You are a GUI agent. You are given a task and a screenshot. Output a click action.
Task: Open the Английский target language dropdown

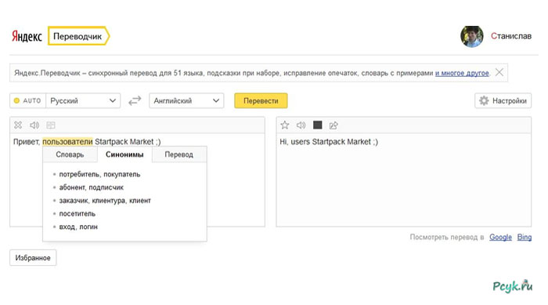coord(186,101)
